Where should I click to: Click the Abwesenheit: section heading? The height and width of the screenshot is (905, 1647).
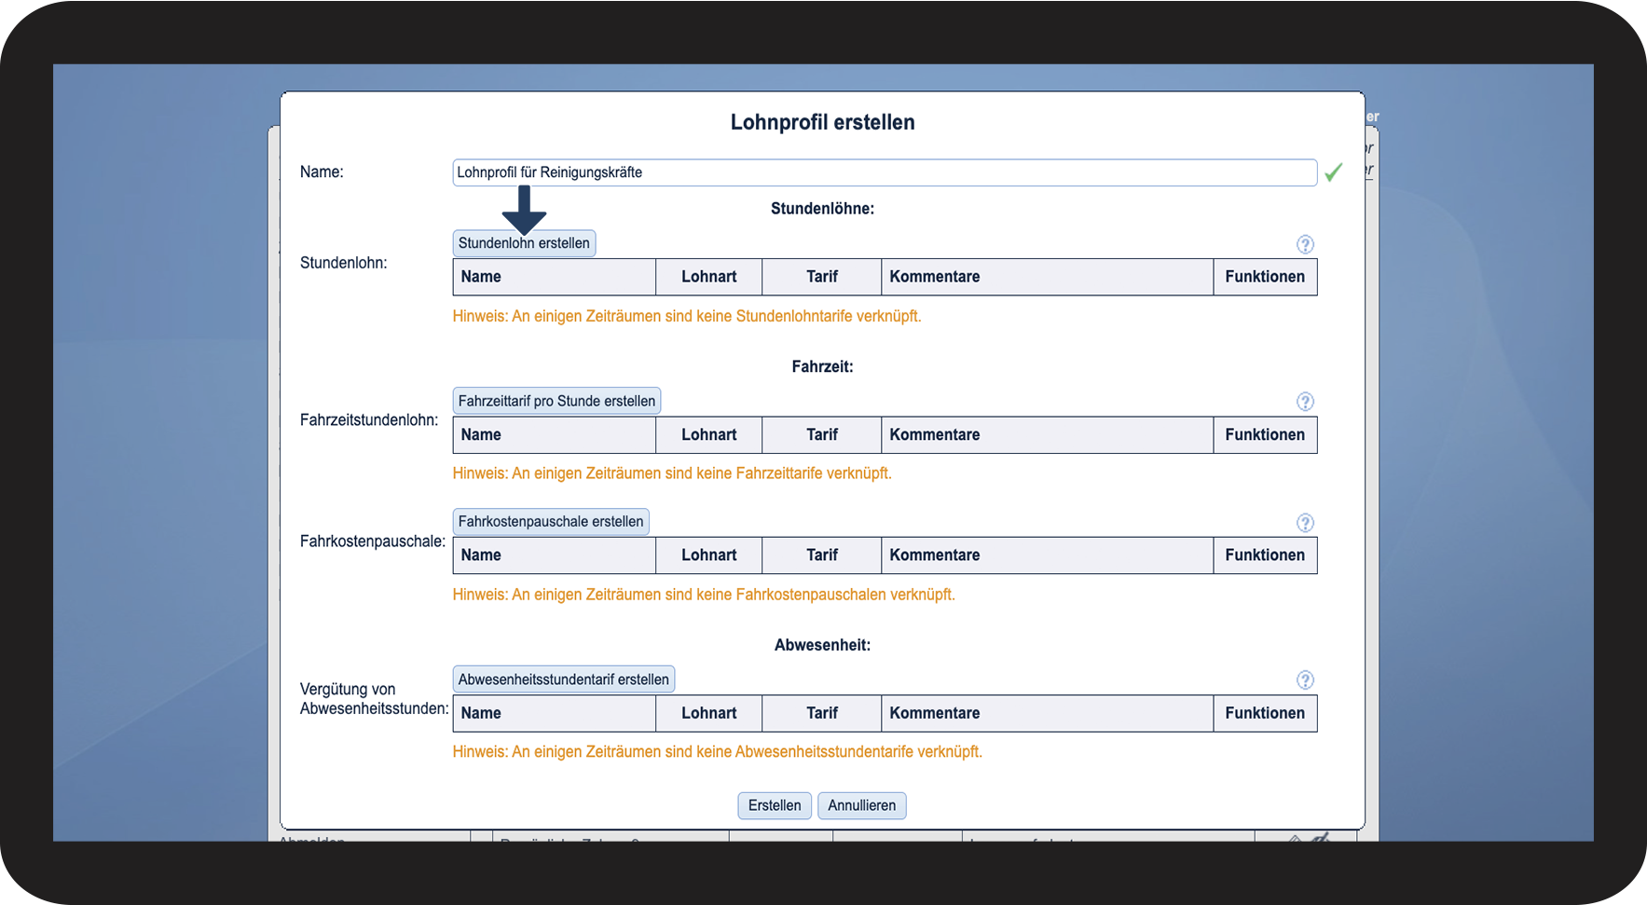coord(823,645)
